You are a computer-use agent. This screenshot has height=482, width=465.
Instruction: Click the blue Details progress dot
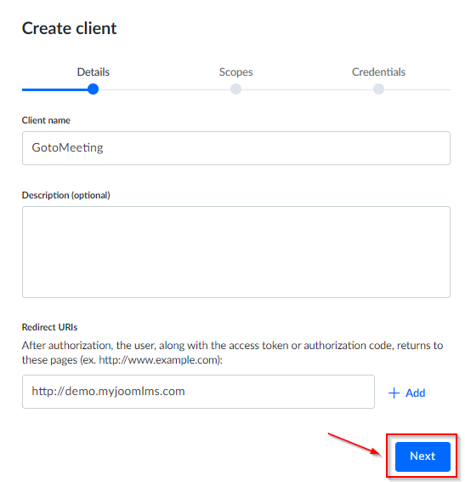(x=93, y=89)
